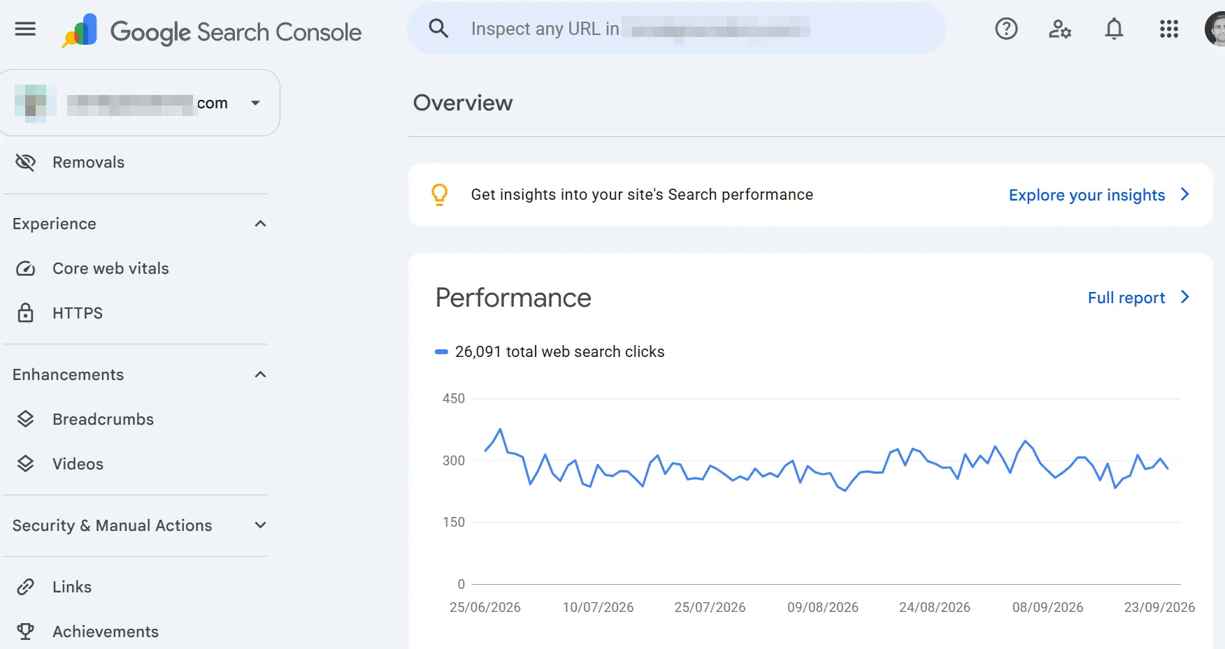Collapse the Experience section
The image size is (1225, 649).
[261, 224]
